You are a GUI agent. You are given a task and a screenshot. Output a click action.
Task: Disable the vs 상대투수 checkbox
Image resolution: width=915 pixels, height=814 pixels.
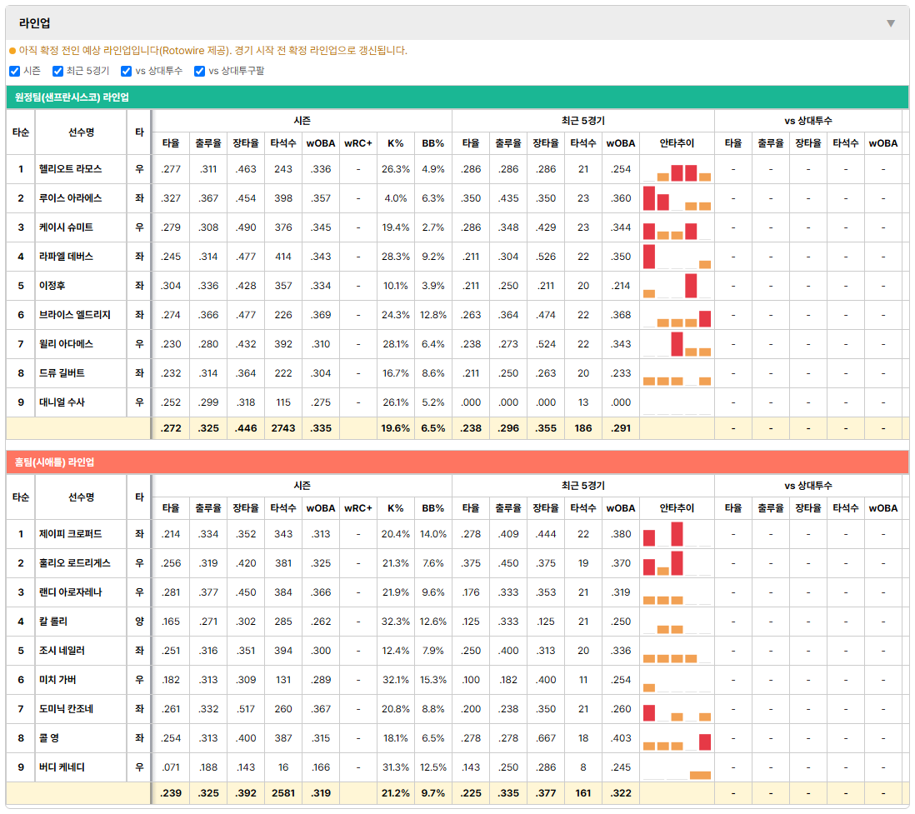(126, 71)
